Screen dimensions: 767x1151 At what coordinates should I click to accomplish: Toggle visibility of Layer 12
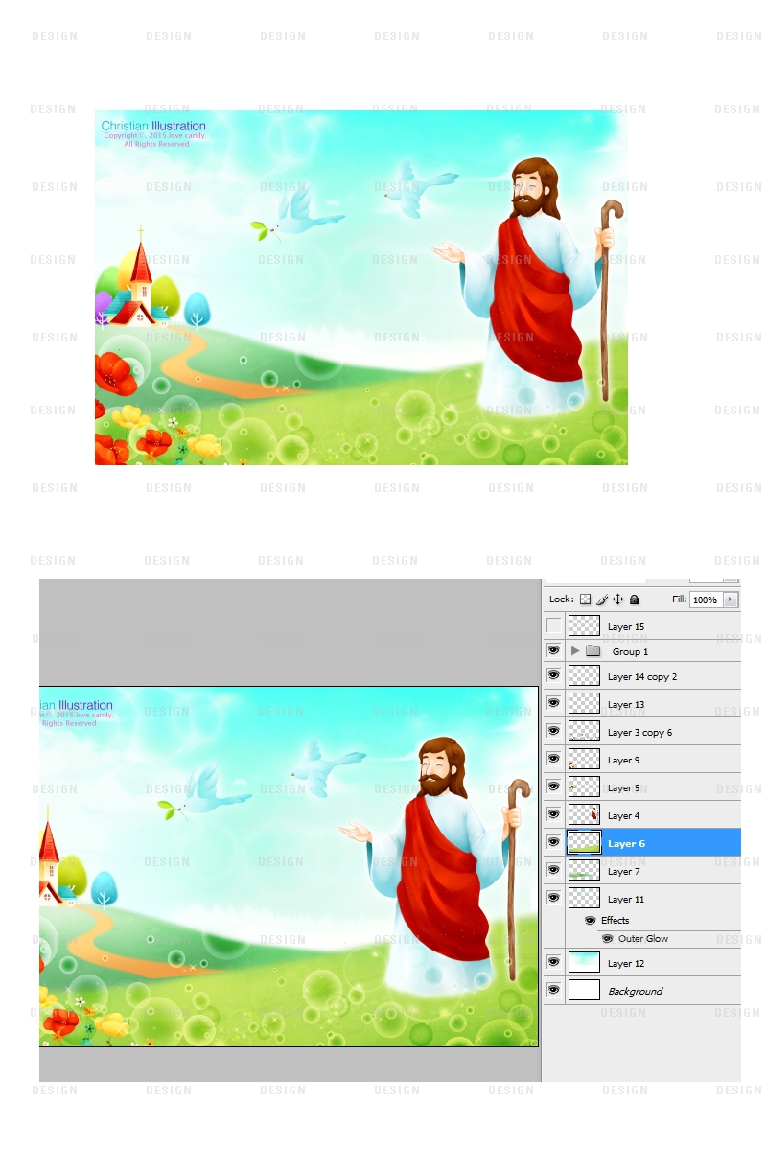pyautogui.click(x=553, y=962)
